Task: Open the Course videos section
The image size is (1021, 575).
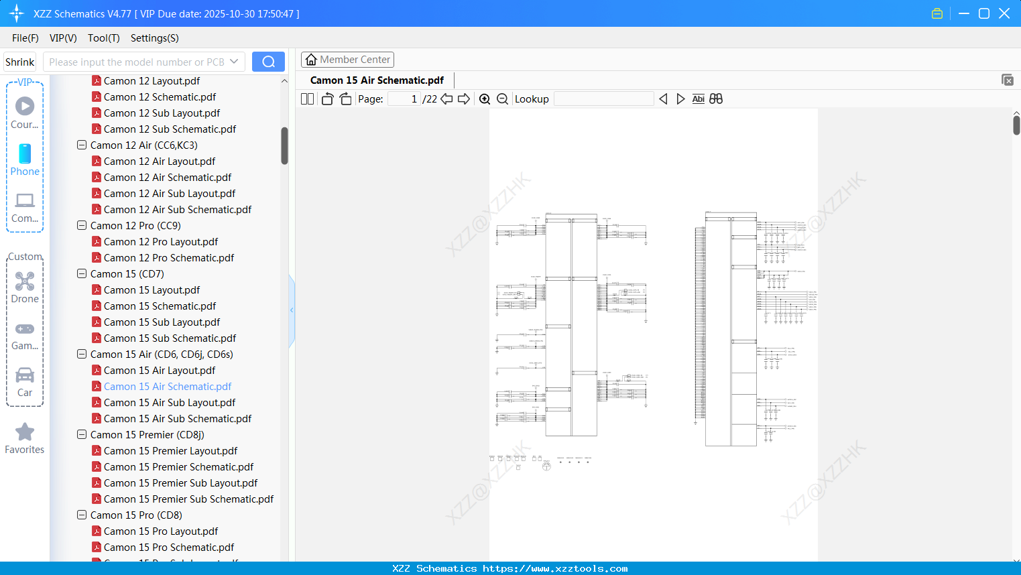Action: click(x=24, y=111)
